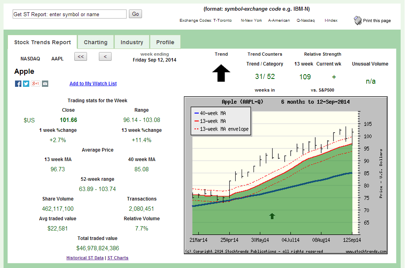Click the relative volume 7.7%
Screen dimensions: 405x268
point(142,228)
